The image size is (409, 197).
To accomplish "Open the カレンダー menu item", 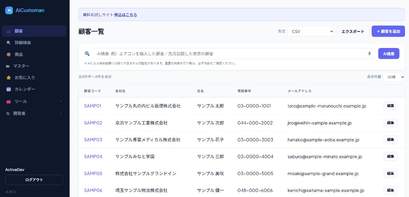I will coord(34,89).
